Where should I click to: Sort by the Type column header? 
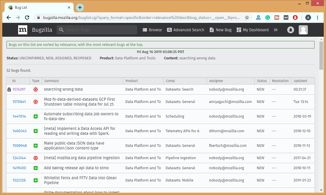(x=36, y=81)
